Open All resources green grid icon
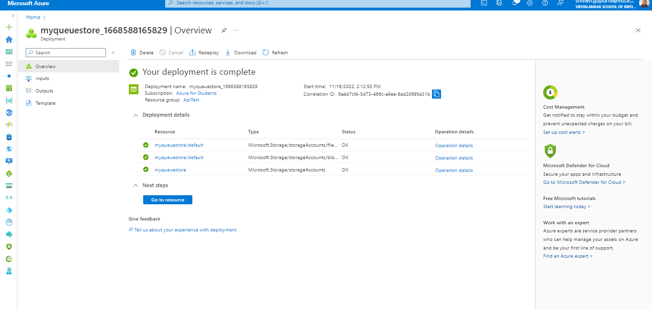 coord(9,88)
